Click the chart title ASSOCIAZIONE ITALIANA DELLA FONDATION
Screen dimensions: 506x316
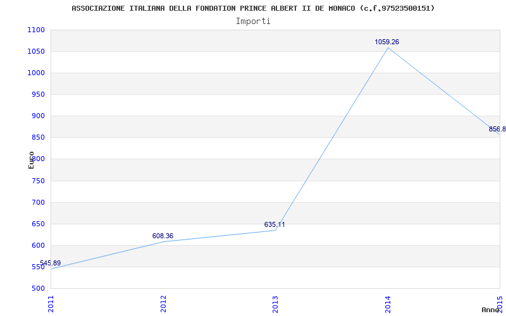click(x=253, y=8)
